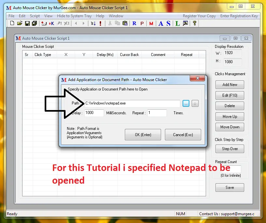
Task: Click Register Your Copy in menu bar
Action: 199,16
